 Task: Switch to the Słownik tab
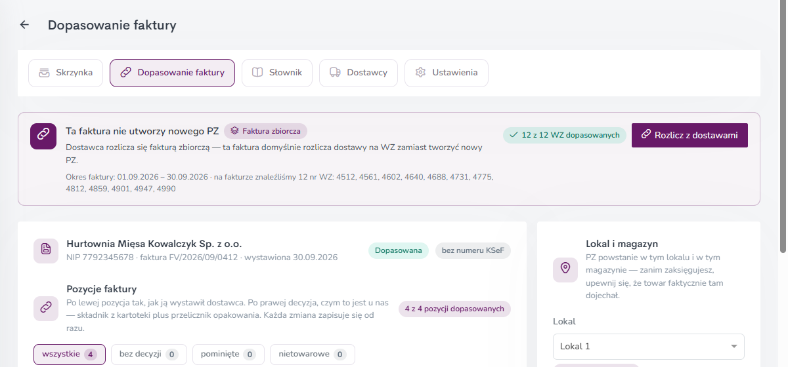coord(277,73)
